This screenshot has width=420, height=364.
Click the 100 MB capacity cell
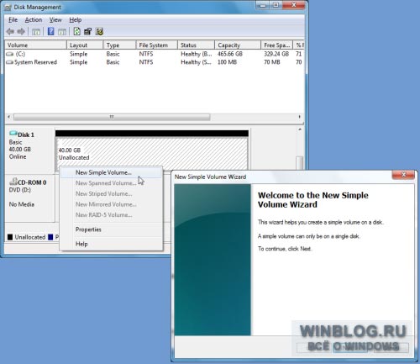tap(227, 62)
